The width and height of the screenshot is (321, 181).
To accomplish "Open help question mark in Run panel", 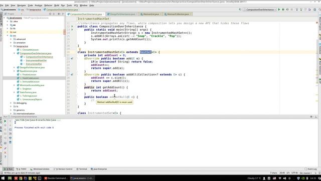I will pyautogui.click(x=5, y=157).
